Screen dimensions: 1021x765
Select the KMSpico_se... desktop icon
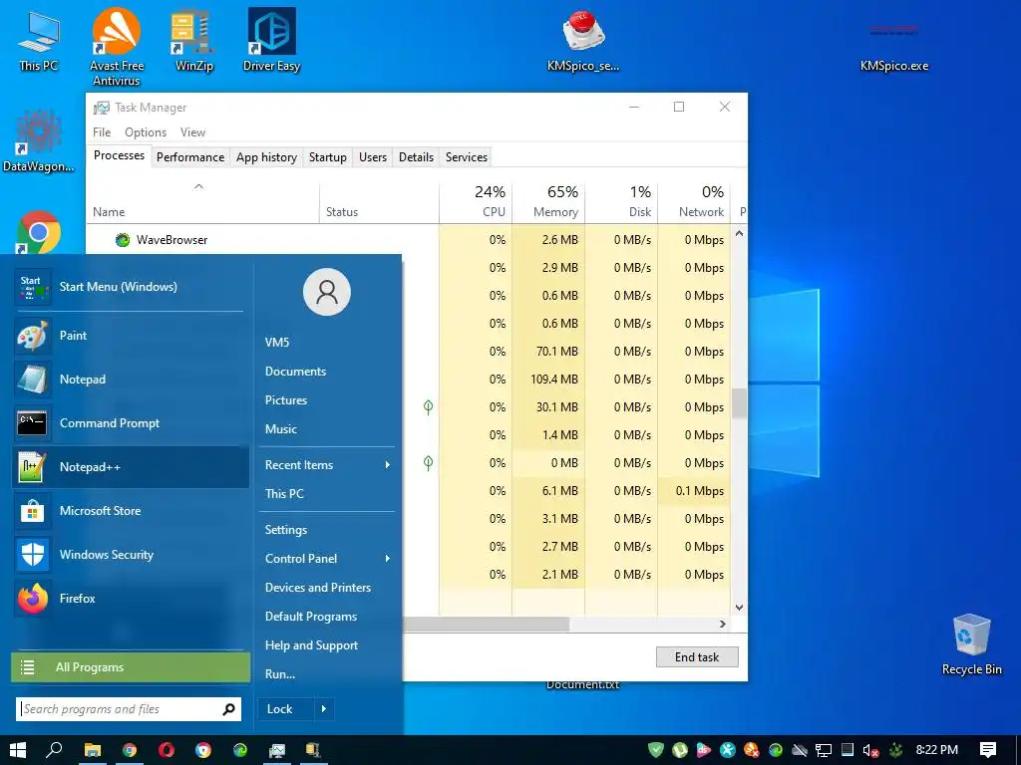583,40
